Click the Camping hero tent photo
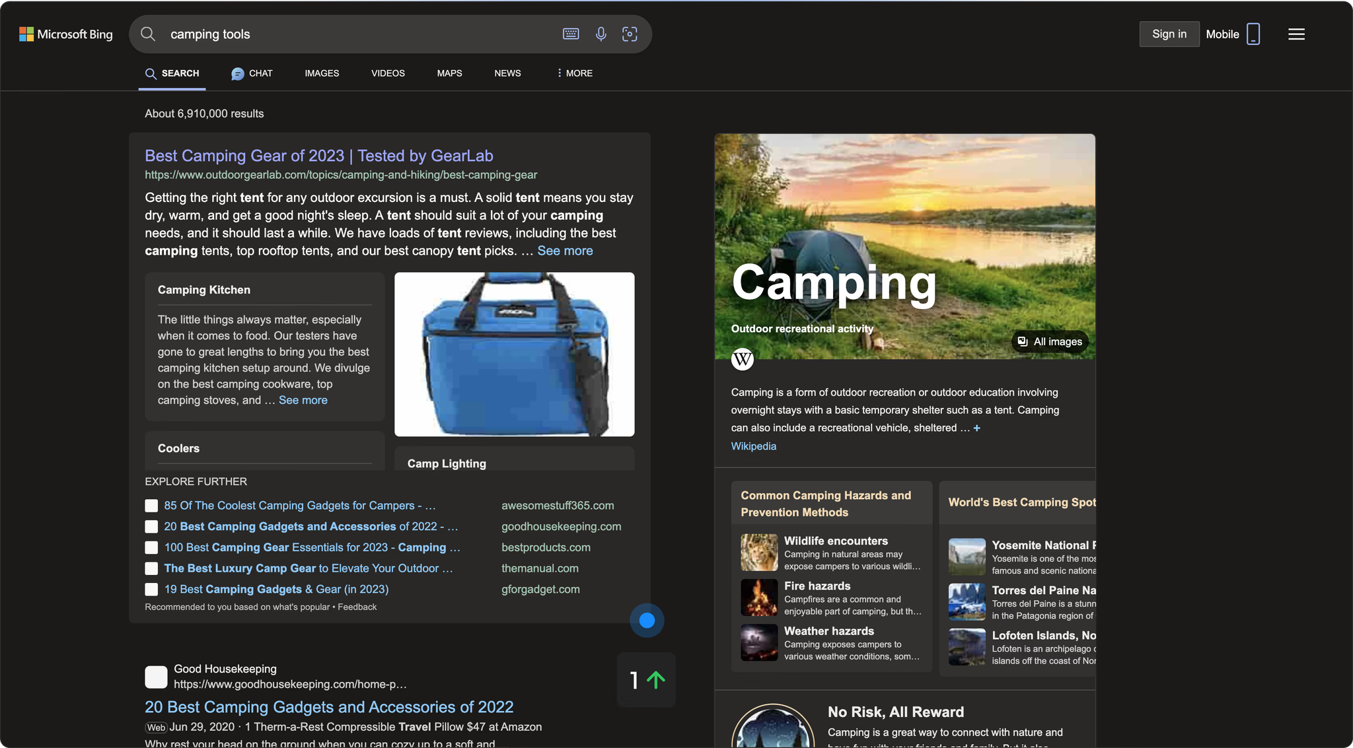Image resolution: width=1353 pixels, height=748 pixels. click(x=904, y=247)
